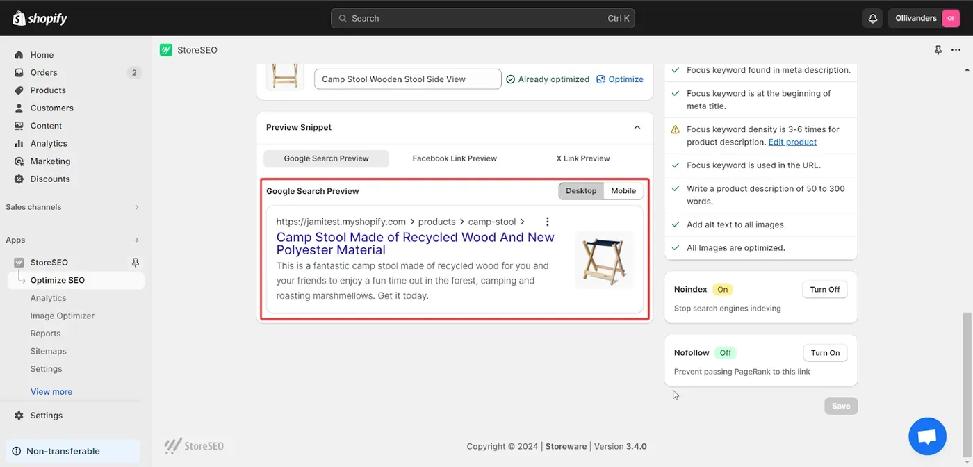Click the Ollivanders account avatar
This screenshot has width=973, height=467.
pyautogui.click(x=951, y=18)
